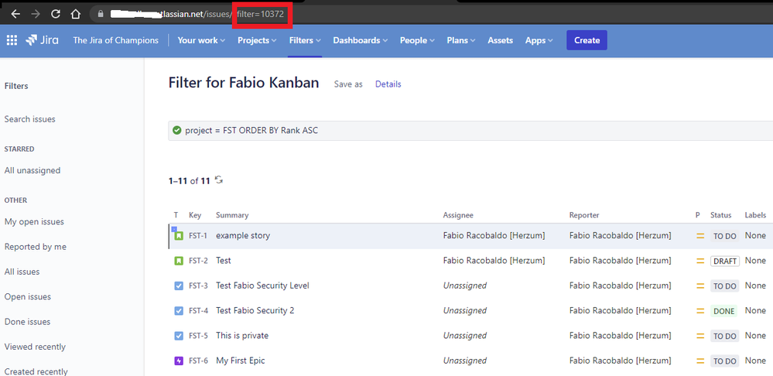
Task: Click the DRAFT status on FST-2
Action: coord(725,261)
